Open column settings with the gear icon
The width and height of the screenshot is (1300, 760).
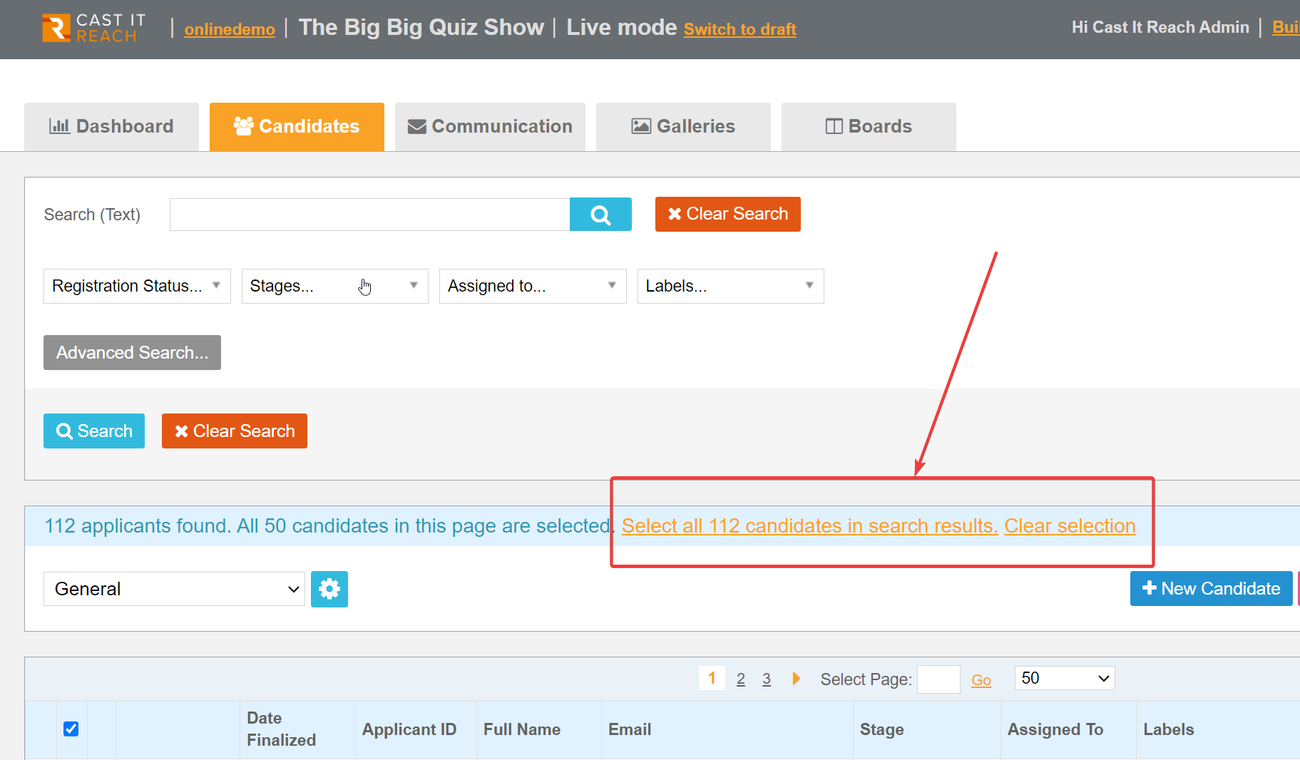click(329, 589)
